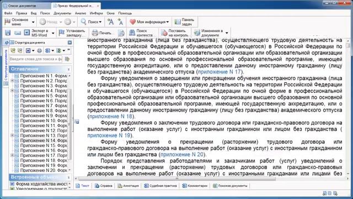Open the Помощь menu
This screenshot has width=353, height=199.
point(125,13)
